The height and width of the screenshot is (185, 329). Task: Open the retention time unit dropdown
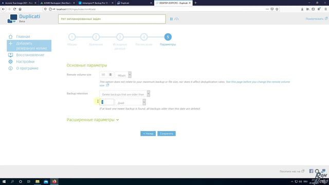130,102
